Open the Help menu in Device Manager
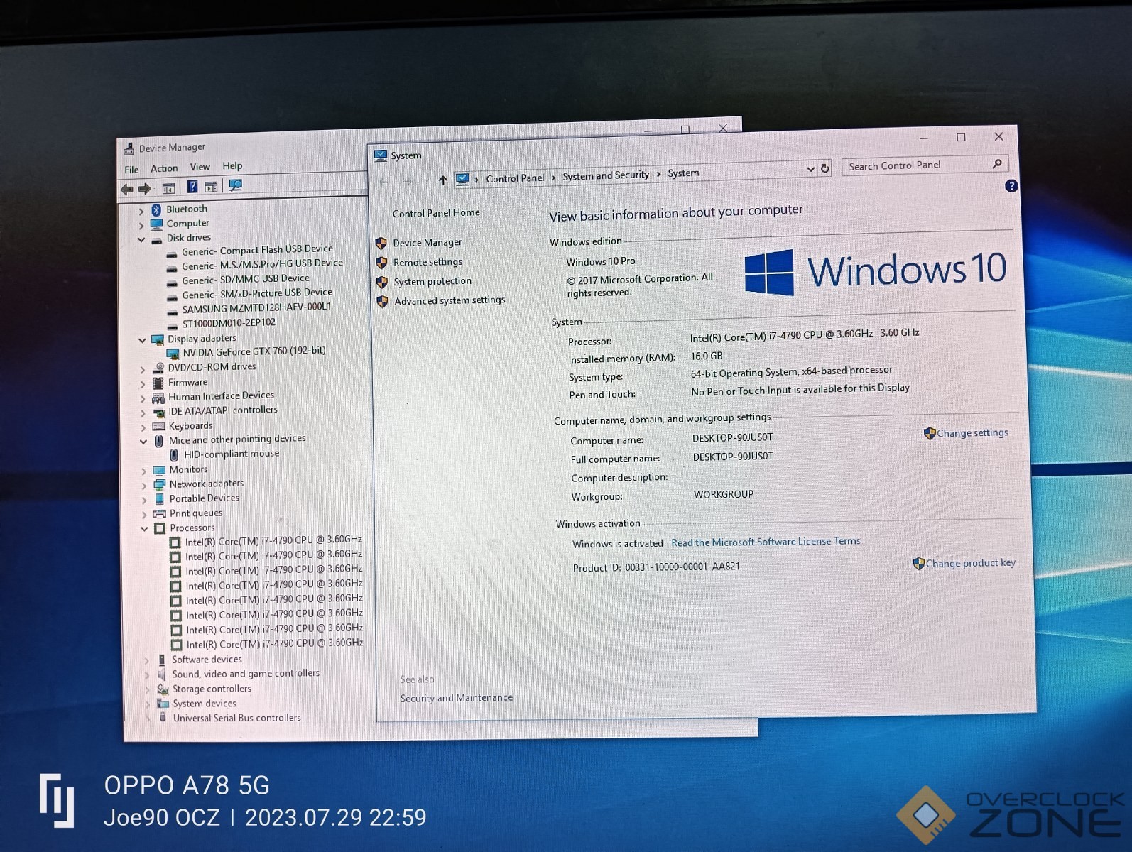The width and height of the screenshot is (1132, 852). (x=232, y=165)
